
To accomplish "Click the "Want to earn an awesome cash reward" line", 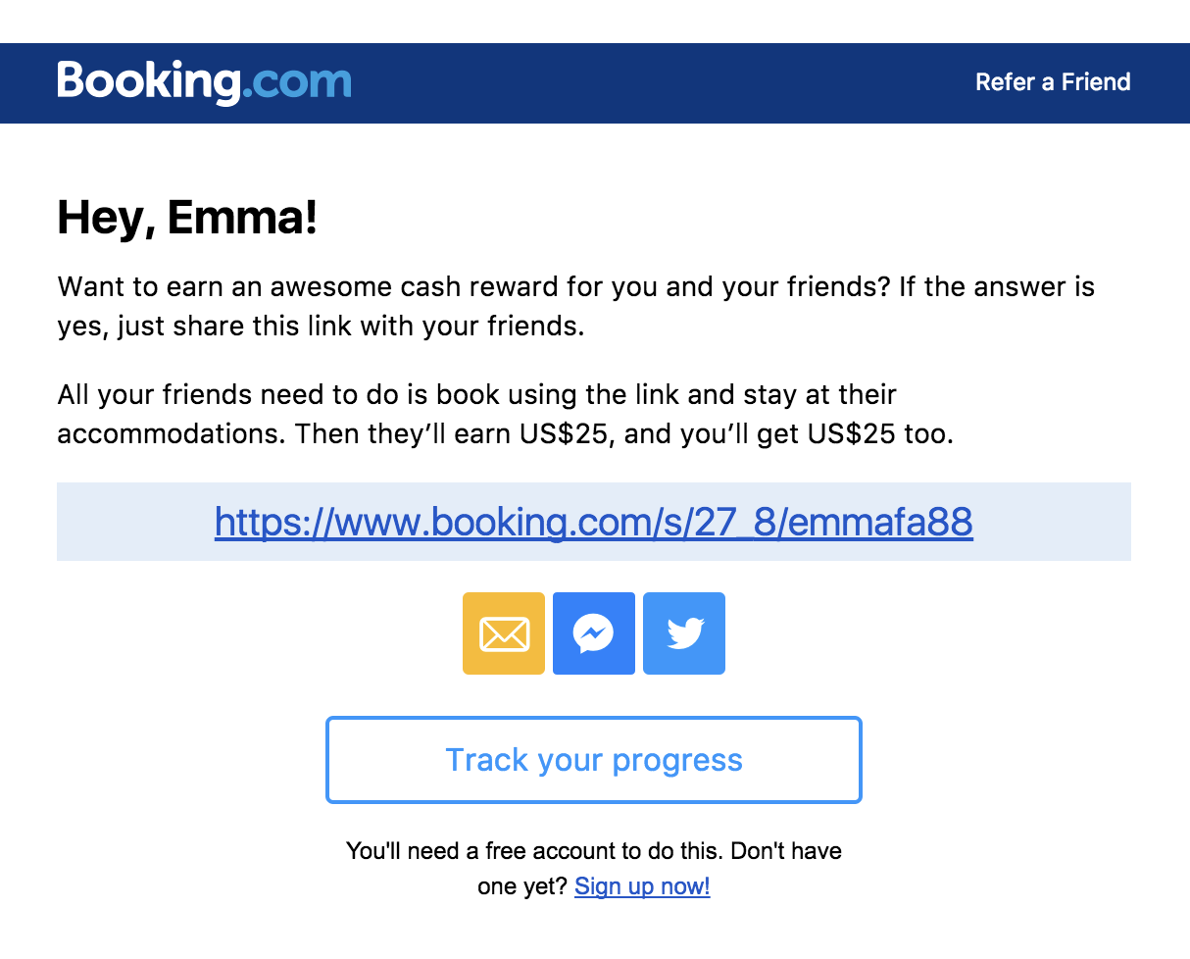I will tap(575, 287).
